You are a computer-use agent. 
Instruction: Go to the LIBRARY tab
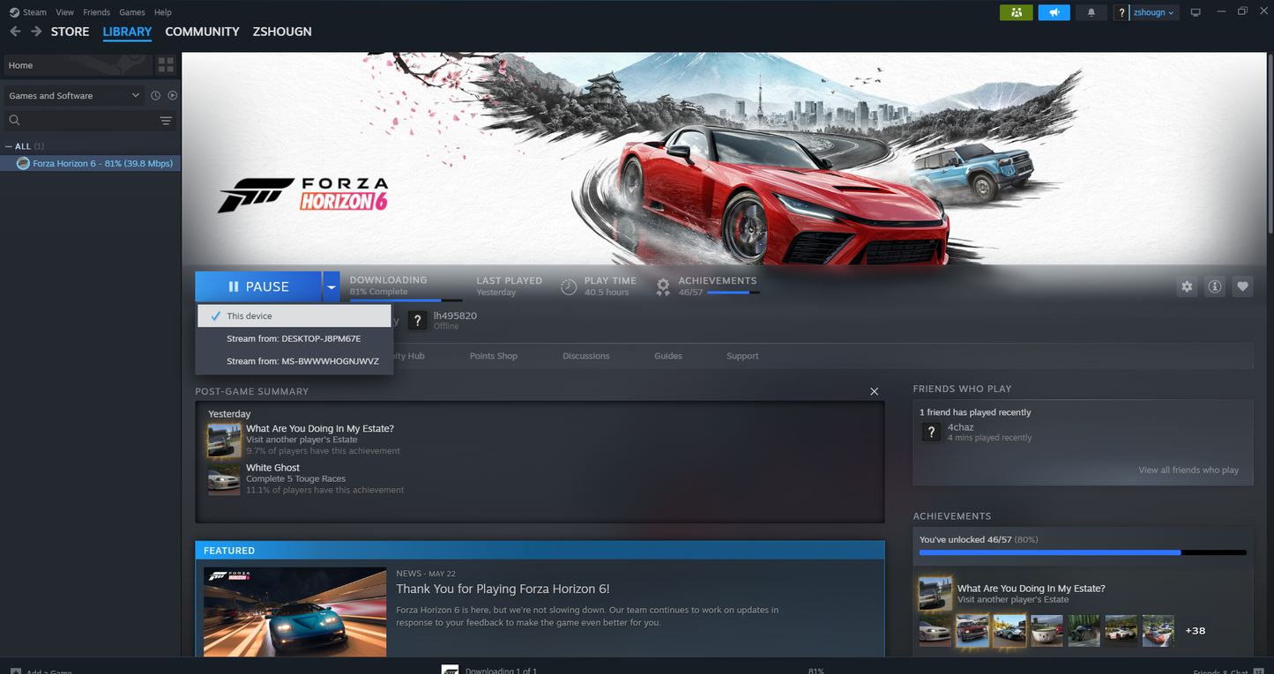point(127,32)
